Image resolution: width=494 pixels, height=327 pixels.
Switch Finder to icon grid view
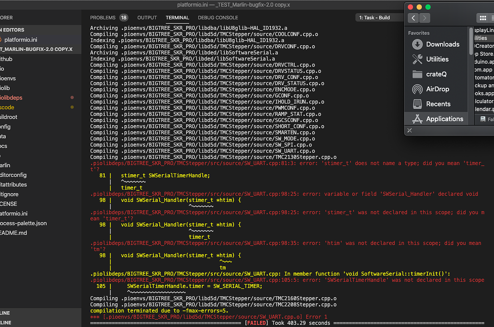tap(482, 18)
